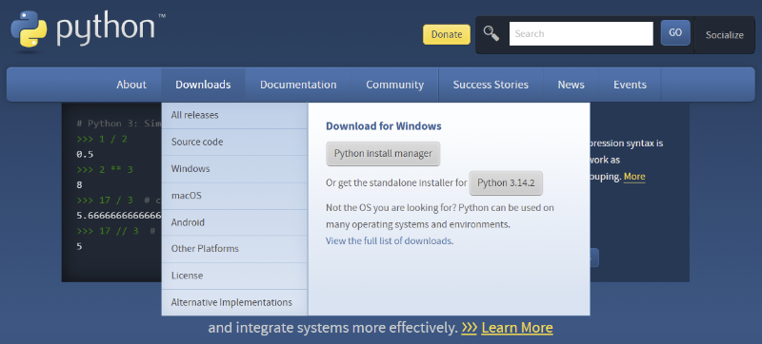Image resolution: width=762 pixels, height=344 pixels.
Task: Select All releases in Downloads submenu
Action: 234,115
